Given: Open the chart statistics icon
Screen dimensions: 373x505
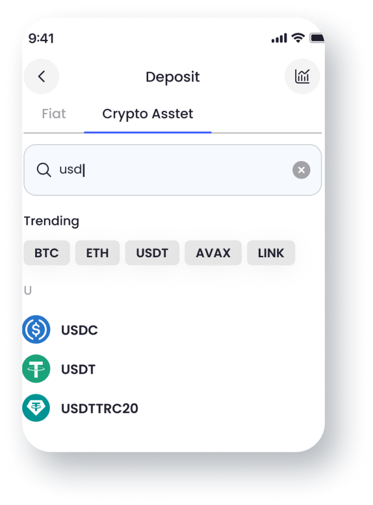Looking at the screenshot, I should click(x=302, y=77).
